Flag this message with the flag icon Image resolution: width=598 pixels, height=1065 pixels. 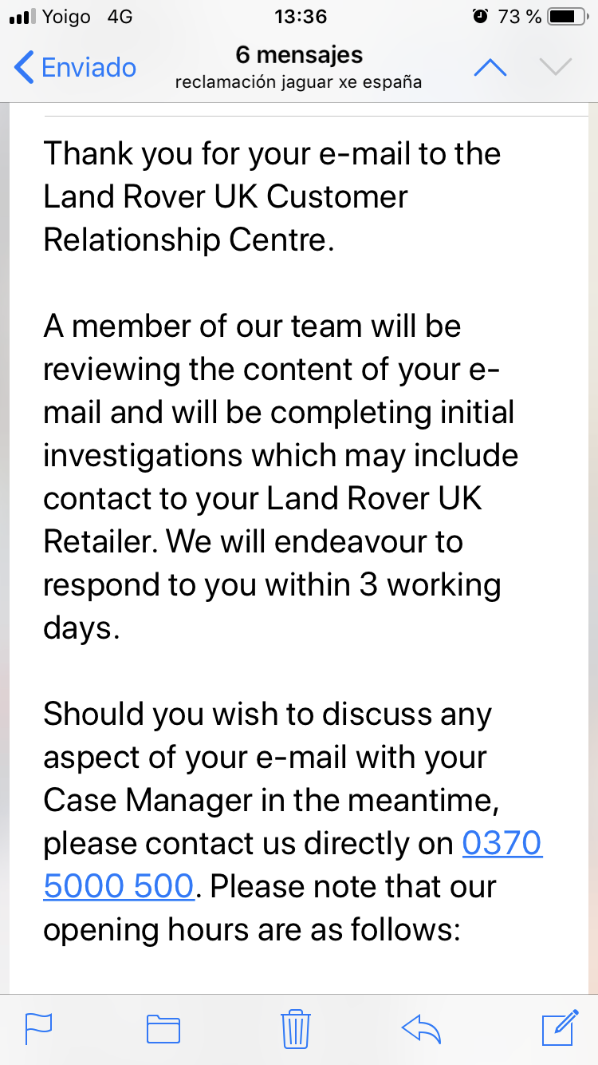coord(38,1027)
